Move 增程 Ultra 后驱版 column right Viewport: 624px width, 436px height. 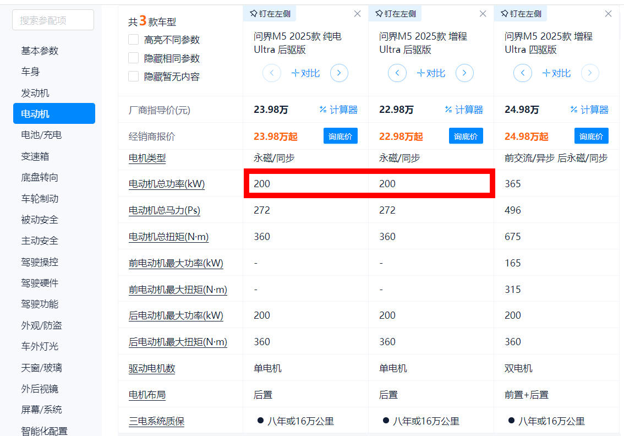click(x=464, y=73)
